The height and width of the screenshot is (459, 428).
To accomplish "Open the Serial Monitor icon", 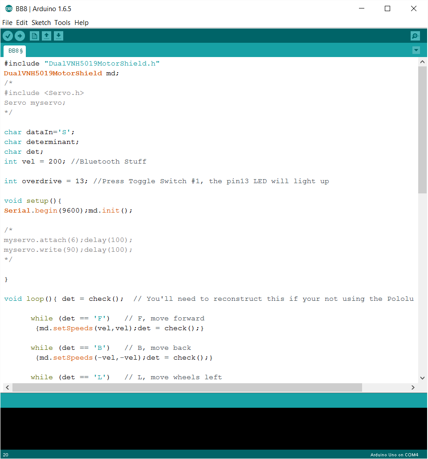I will 415,36.
